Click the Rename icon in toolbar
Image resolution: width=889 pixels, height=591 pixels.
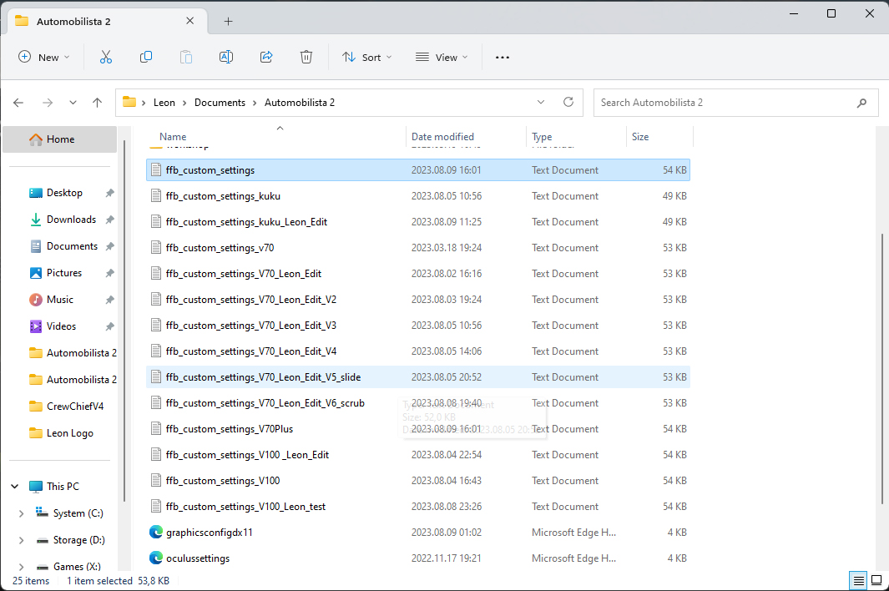coord(225,57)
